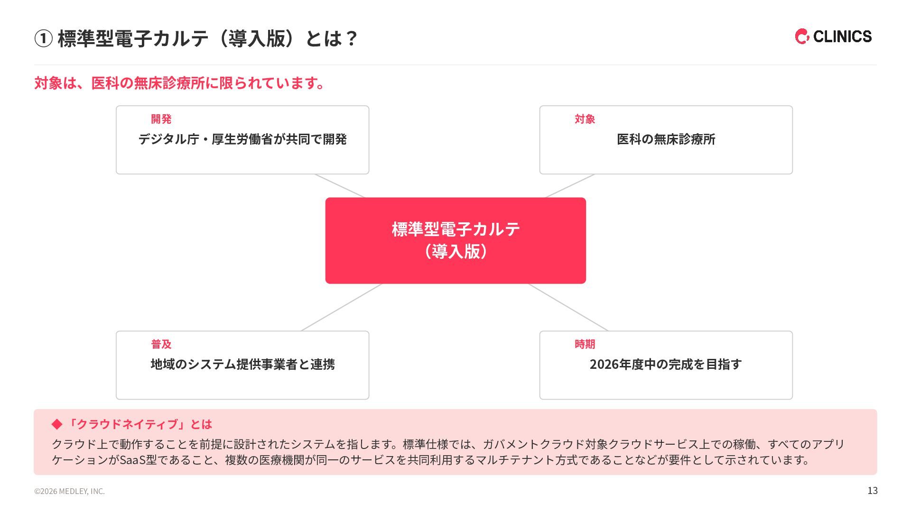Click デジタル庁・厚生労働省が共同で開発 text

pyautogui.click(x=242, y=139)
